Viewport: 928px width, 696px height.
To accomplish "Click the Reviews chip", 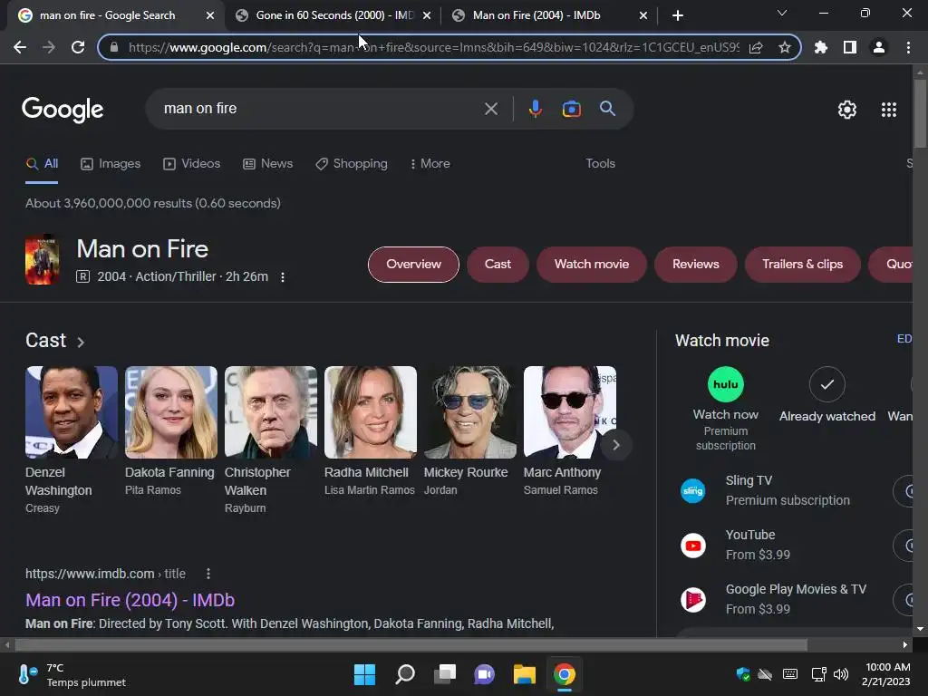I will pos(695,265).
